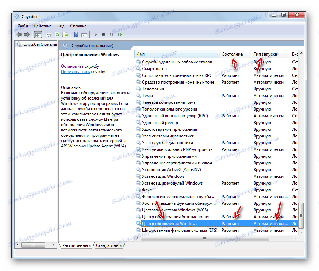Select Цветовая система Windows (WCS) row
319x271 pixels.
[217, 210]
